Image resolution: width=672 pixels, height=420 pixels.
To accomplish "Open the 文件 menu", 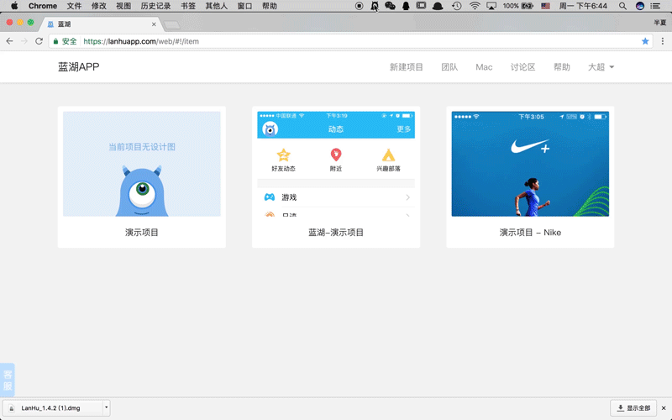I will pos(74,6).
